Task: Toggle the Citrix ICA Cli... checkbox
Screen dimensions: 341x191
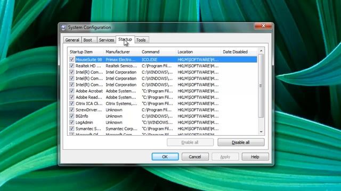Action: pos(72,103)
